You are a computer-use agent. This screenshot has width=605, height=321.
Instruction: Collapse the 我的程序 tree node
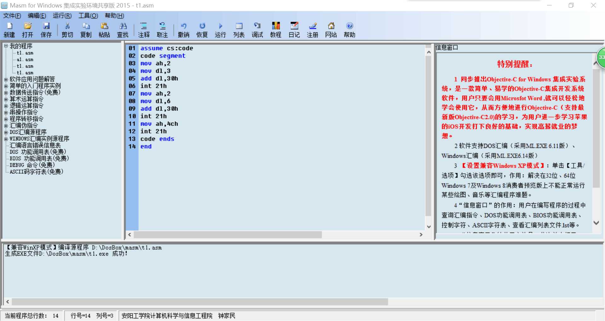tap(6, 46)
